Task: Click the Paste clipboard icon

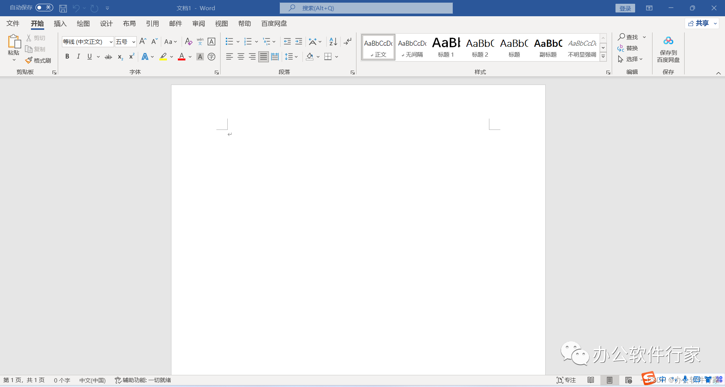Action: point(14,42)
